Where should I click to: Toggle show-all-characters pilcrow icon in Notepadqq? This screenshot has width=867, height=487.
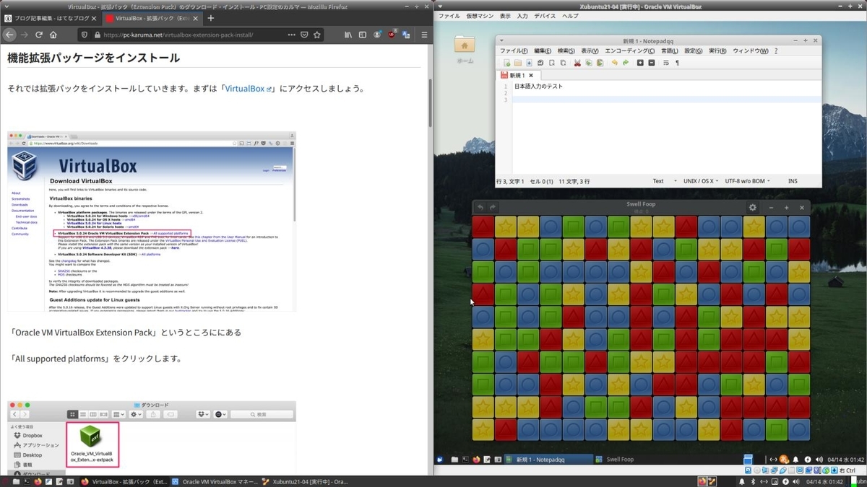[x=677, y=63]
